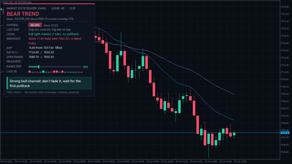Click the LAST 20 bar strip
Viewport: 292px width, 164px height.
[x=55, y=72]
